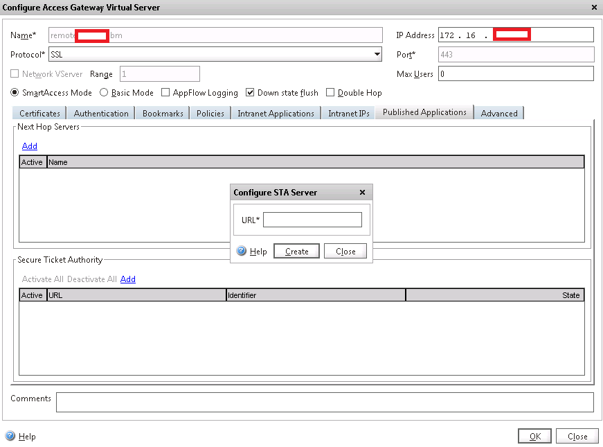603x447 pixels.
Task: Click the Port field showing 443
Action: coord(516,54)
